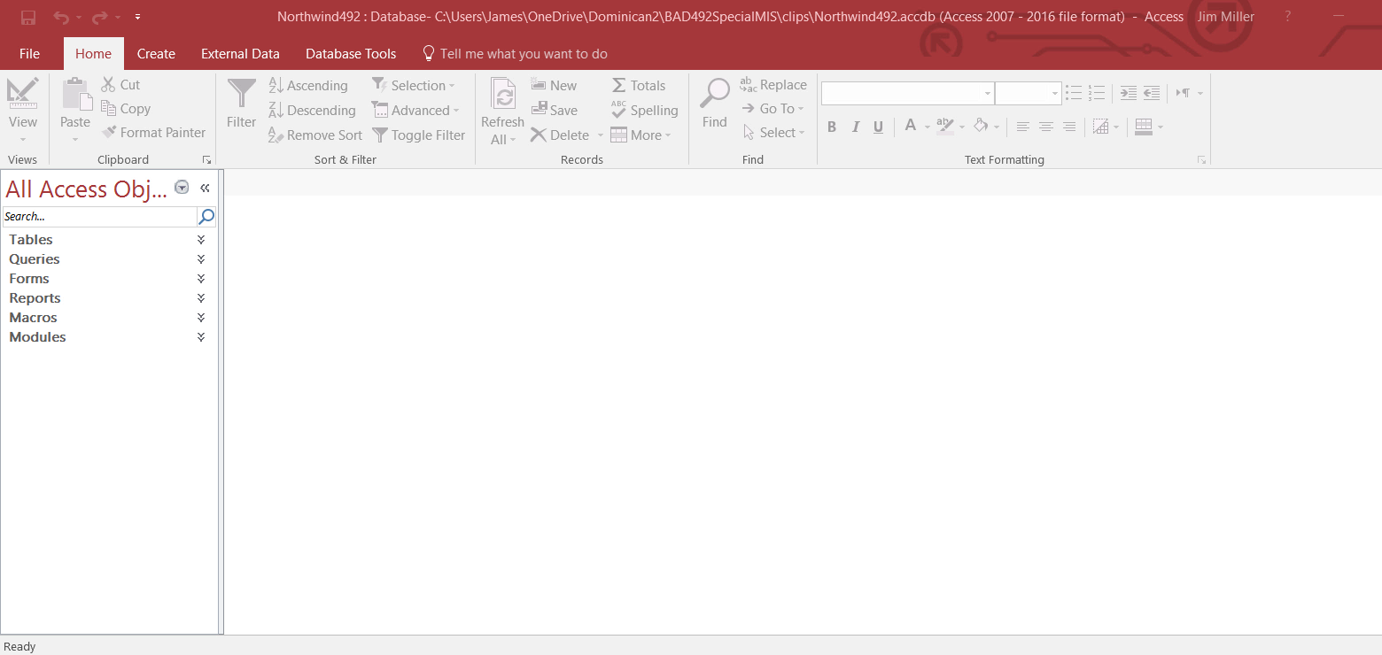Click Remove Sort

coord(315,135)
